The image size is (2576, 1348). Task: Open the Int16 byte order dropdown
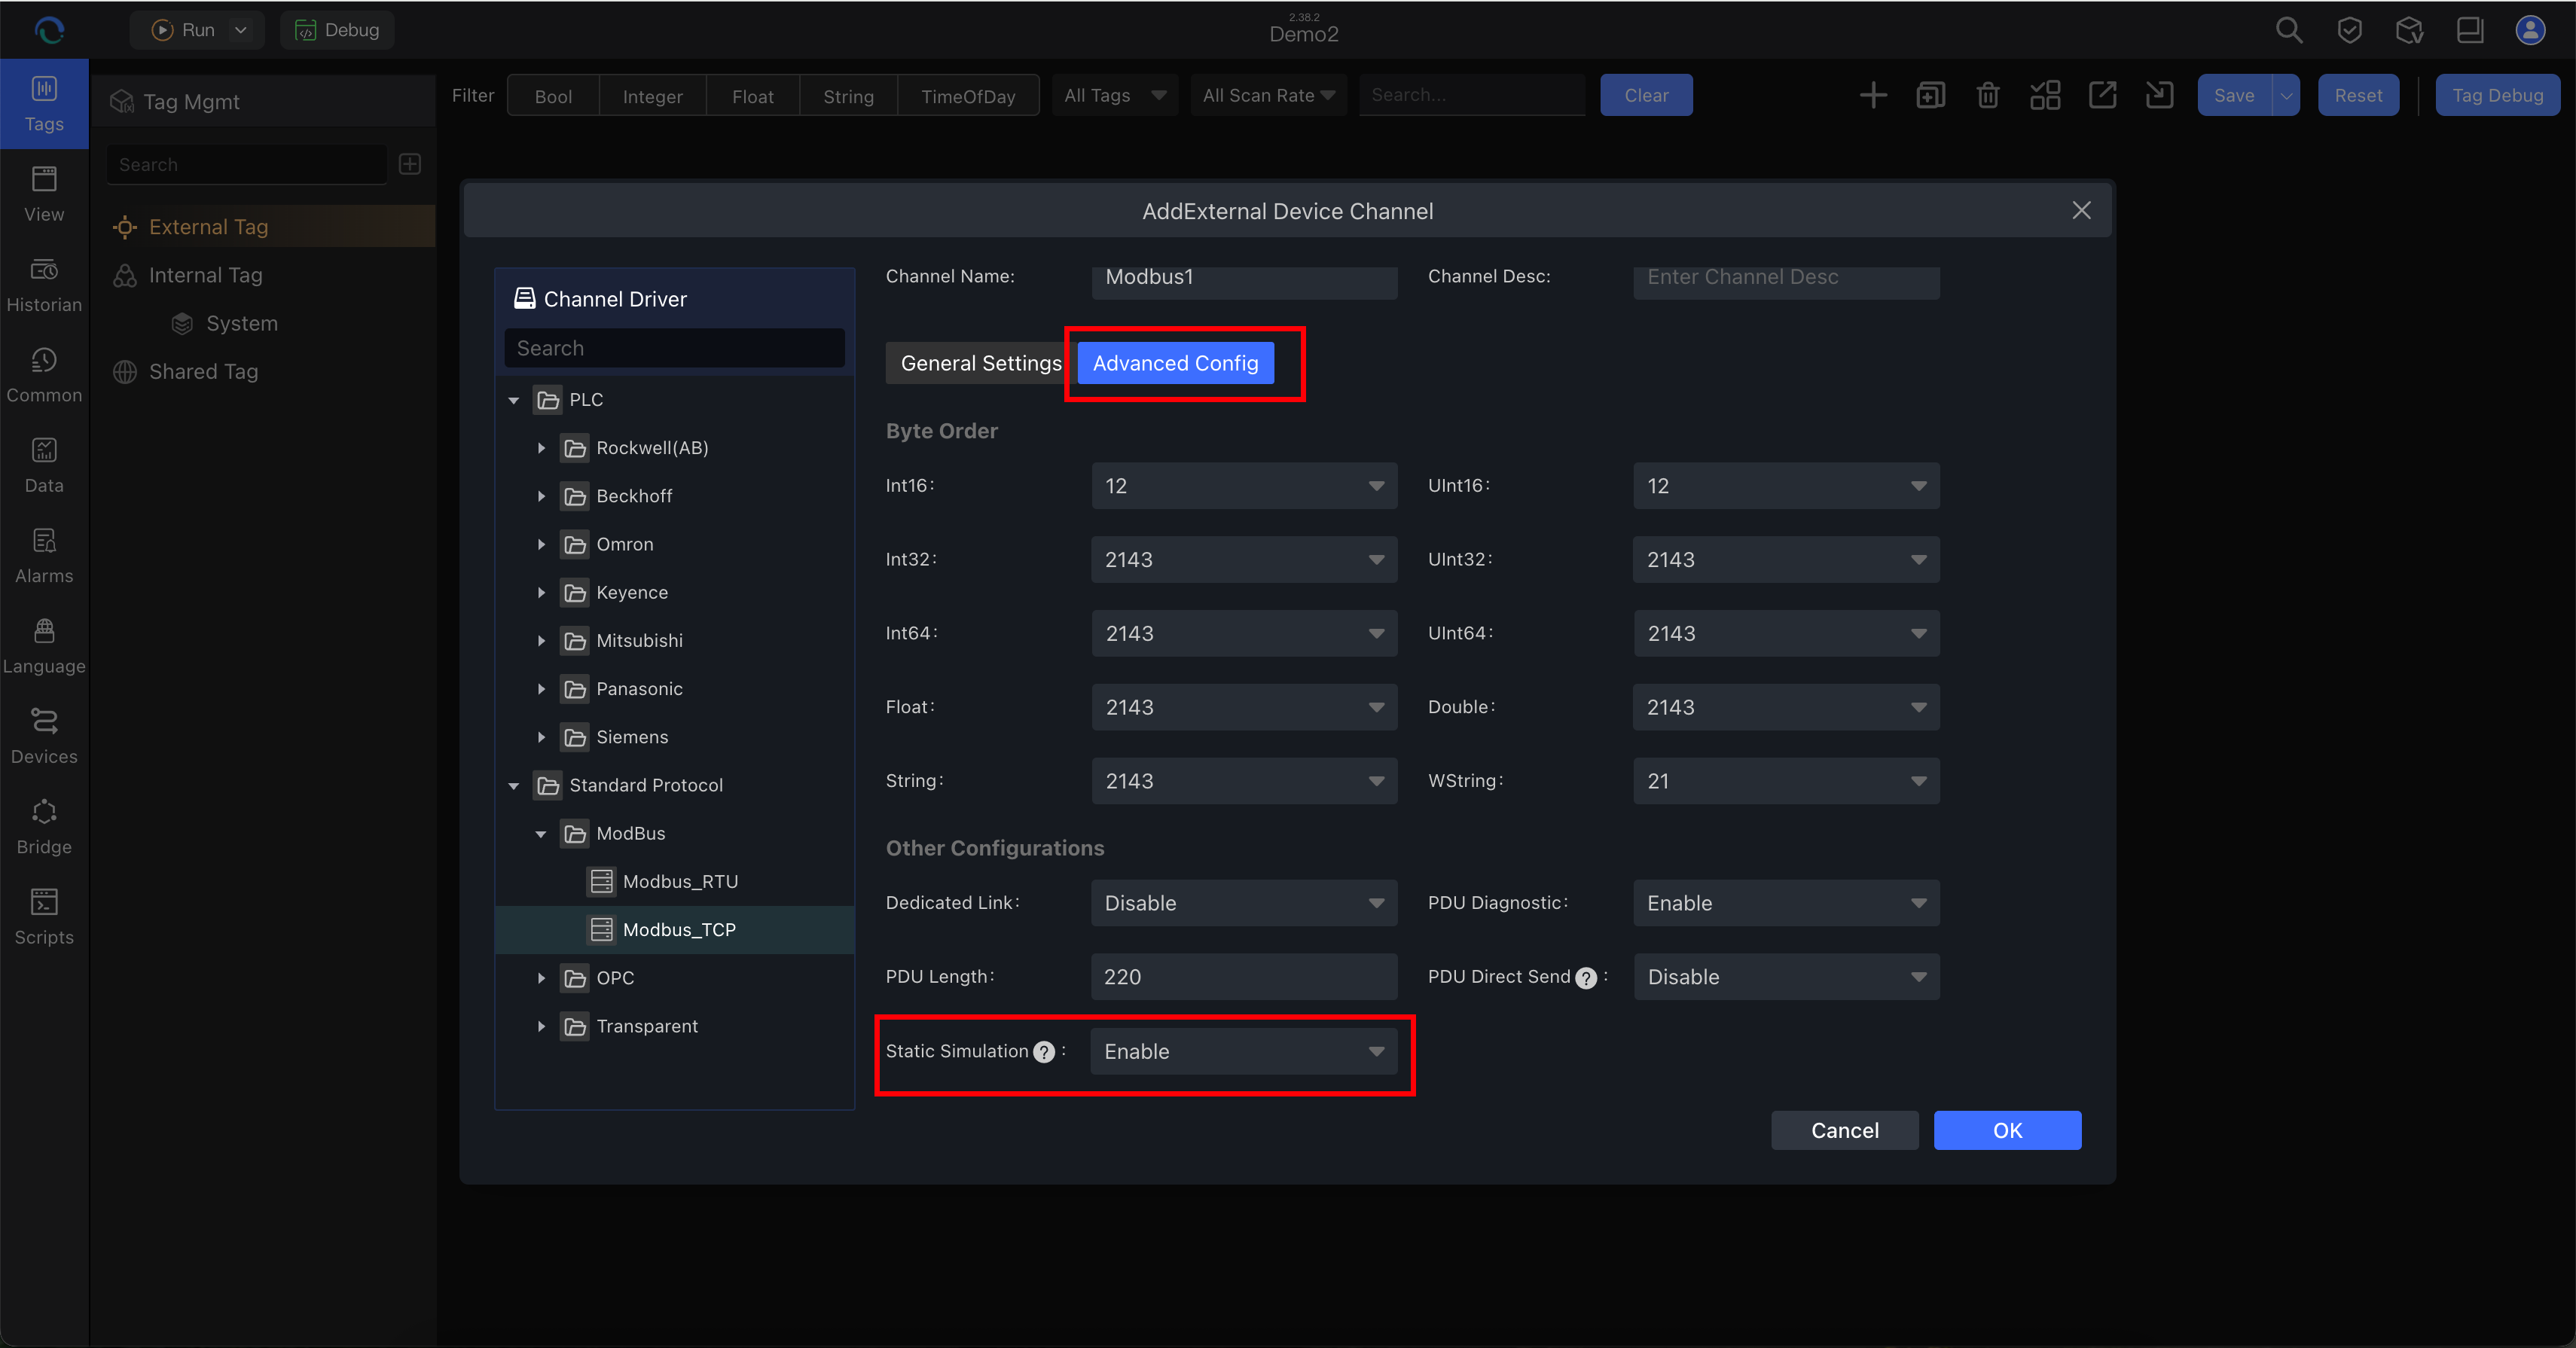click(x=1244, y=486)
